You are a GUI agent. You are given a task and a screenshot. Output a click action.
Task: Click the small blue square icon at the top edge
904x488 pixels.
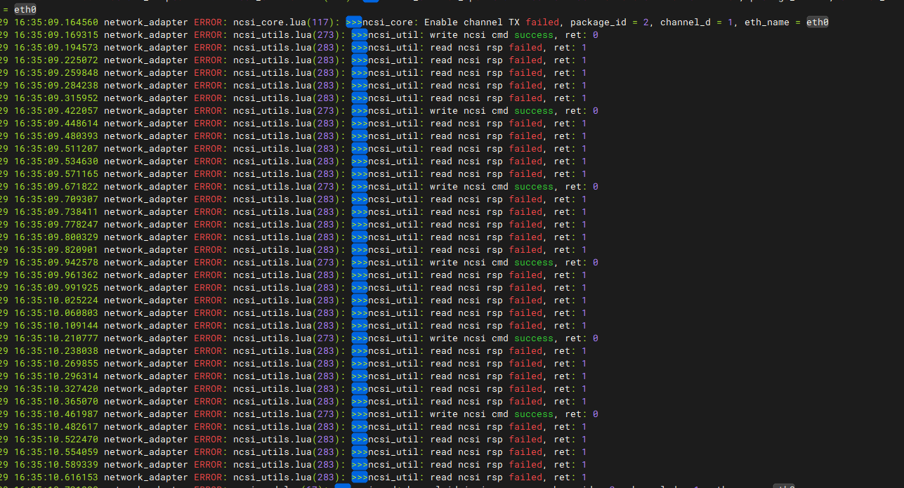tap(370, 2)
